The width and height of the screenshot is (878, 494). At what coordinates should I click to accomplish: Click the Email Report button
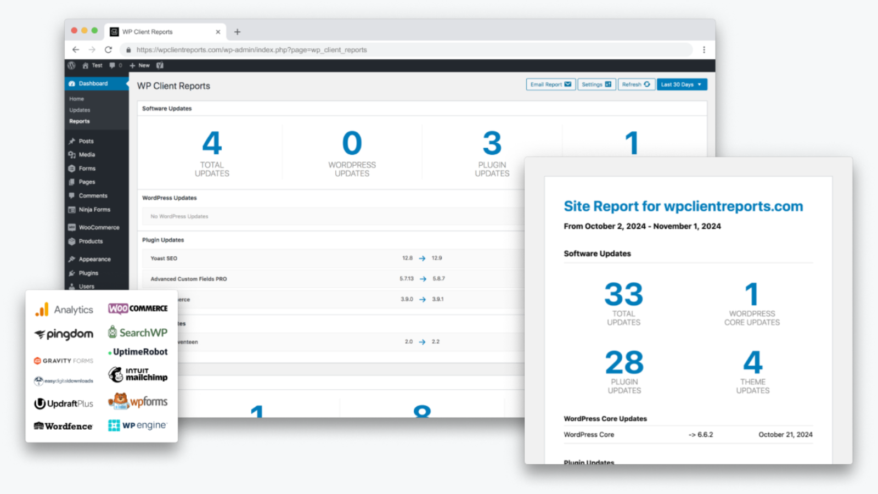tap(551, 85)
